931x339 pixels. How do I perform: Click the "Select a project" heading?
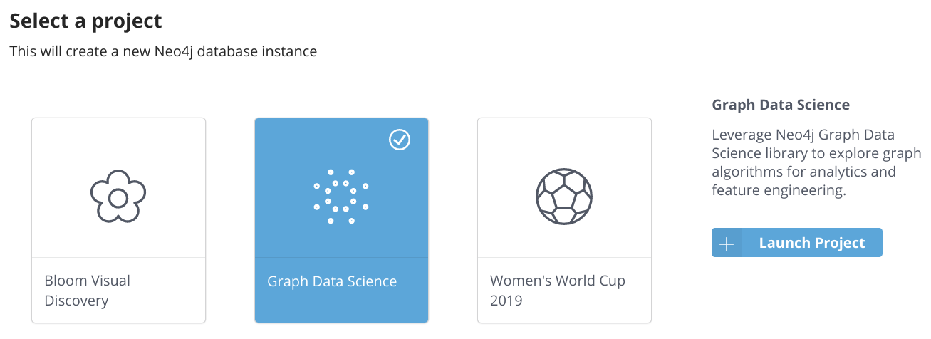pyautogui.click(x=85, y=21)
